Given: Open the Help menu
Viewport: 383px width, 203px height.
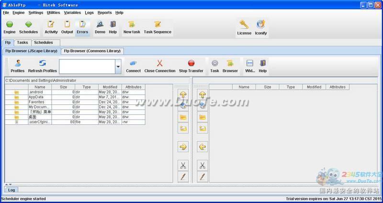Looking at the screenshot, I should click(x=119, y=13).
